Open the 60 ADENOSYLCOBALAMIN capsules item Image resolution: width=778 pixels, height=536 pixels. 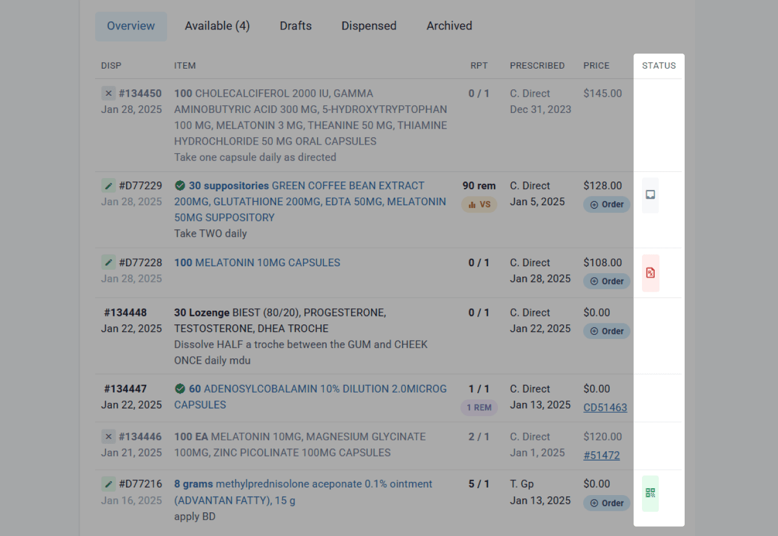(311, 397)
